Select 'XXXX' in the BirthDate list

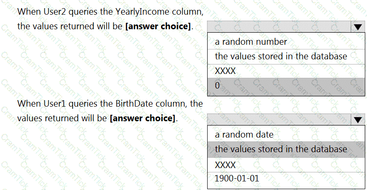[286, 165]
